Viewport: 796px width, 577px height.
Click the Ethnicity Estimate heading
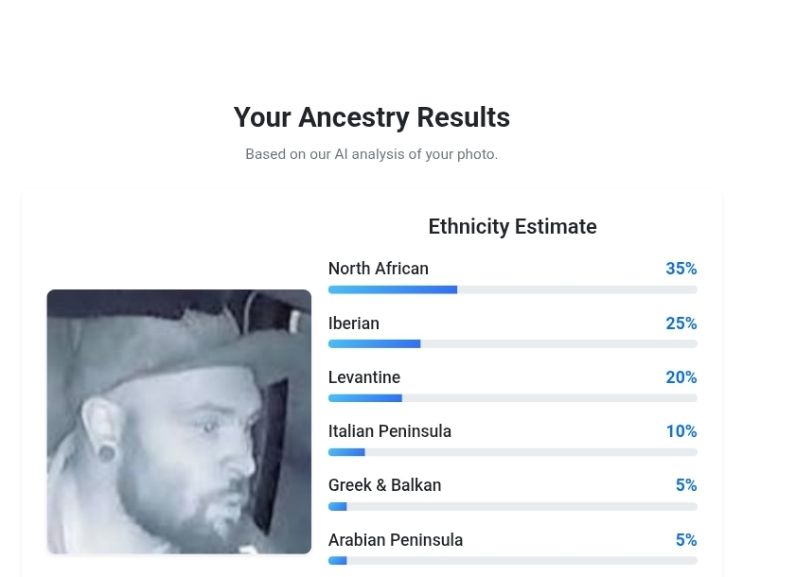[513, 226]
